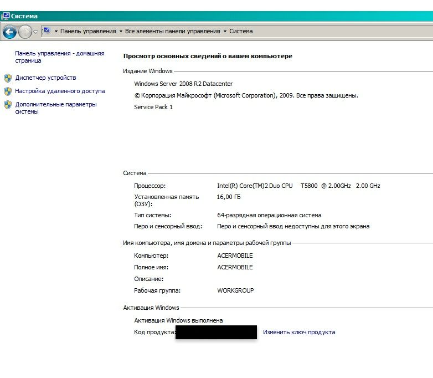Image resolution: width=433 pixels, height=378 pixels.
Task: Select 64-разрядная операционная система text
Action: (x=269, y=215)
